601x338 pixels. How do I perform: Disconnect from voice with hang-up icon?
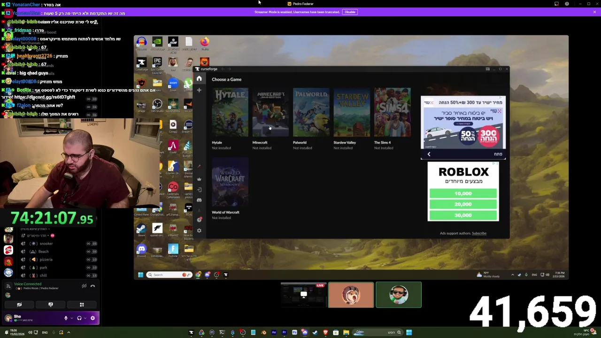[92, 286]
